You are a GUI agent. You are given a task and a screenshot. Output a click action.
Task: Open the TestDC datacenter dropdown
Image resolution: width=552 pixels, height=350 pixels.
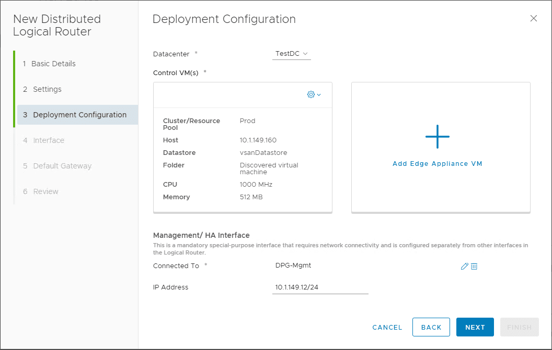291,53
